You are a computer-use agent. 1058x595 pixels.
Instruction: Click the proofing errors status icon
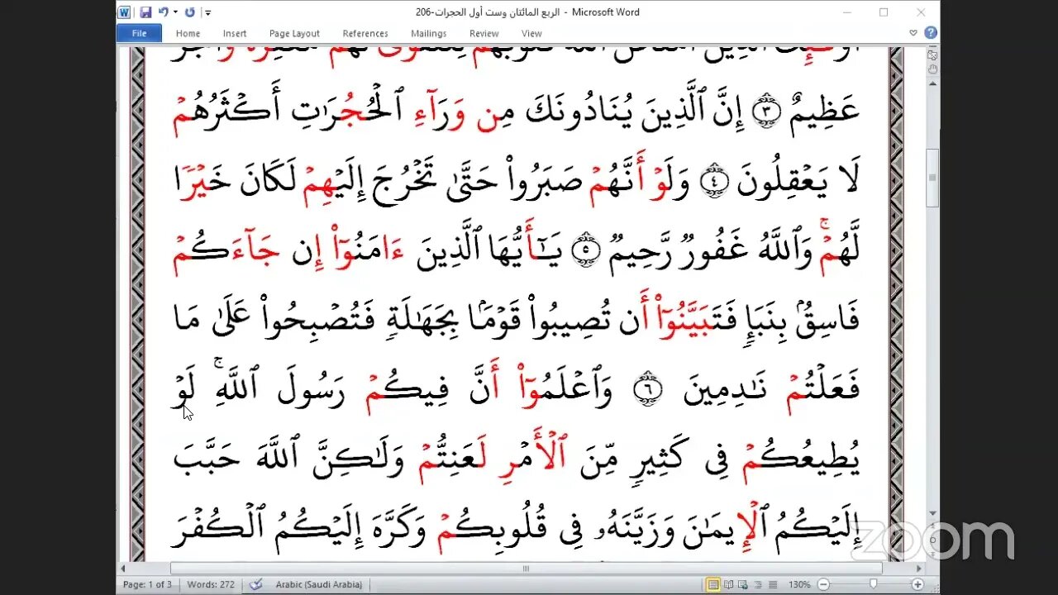pyautogui.click(x=256, y=584)
